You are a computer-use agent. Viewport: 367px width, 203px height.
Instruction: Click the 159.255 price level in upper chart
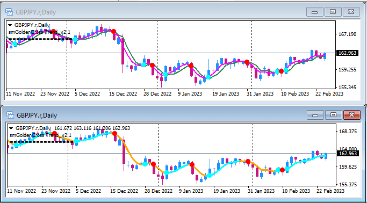(347, 69)
